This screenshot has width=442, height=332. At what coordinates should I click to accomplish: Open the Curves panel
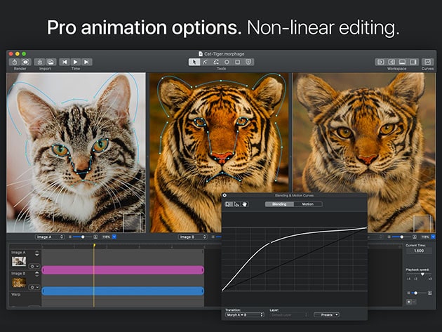tap(428, 62)
